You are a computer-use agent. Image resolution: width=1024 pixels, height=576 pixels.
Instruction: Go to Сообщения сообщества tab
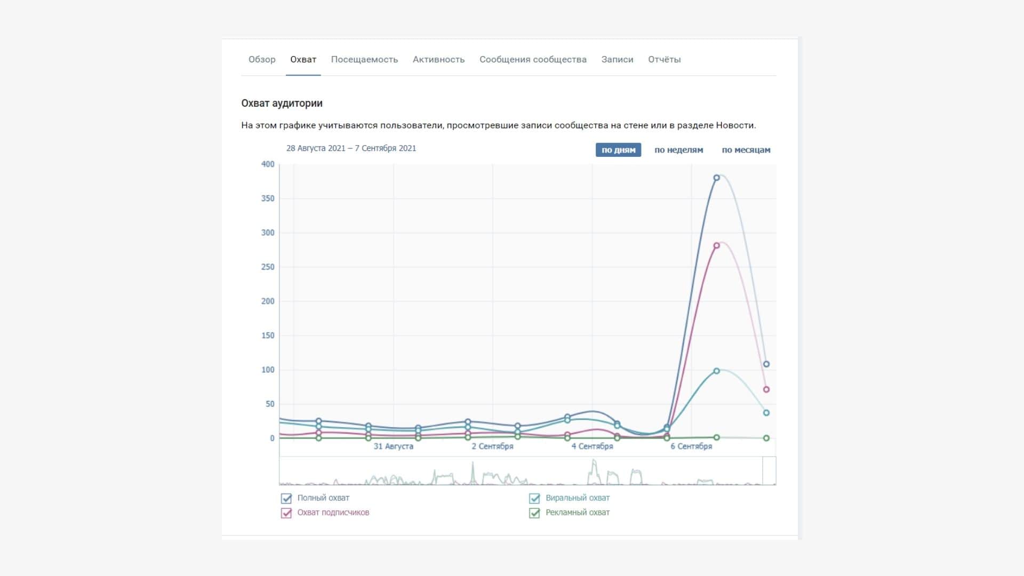click(x=533, y=59)
